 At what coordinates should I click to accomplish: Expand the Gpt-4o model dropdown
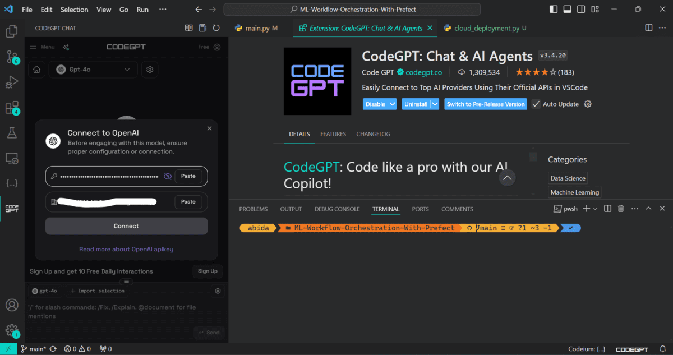[93, 70]
